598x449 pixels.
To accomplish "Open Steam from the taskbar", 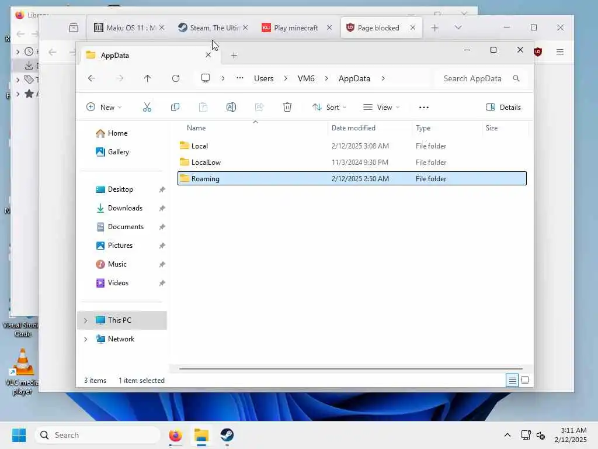I will [227, 435].
